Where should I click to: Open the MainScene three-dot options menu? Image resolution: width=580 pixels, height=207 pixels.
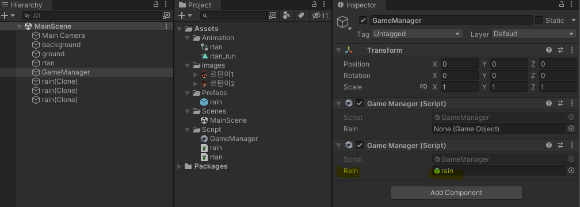click(x=166, y=26)
